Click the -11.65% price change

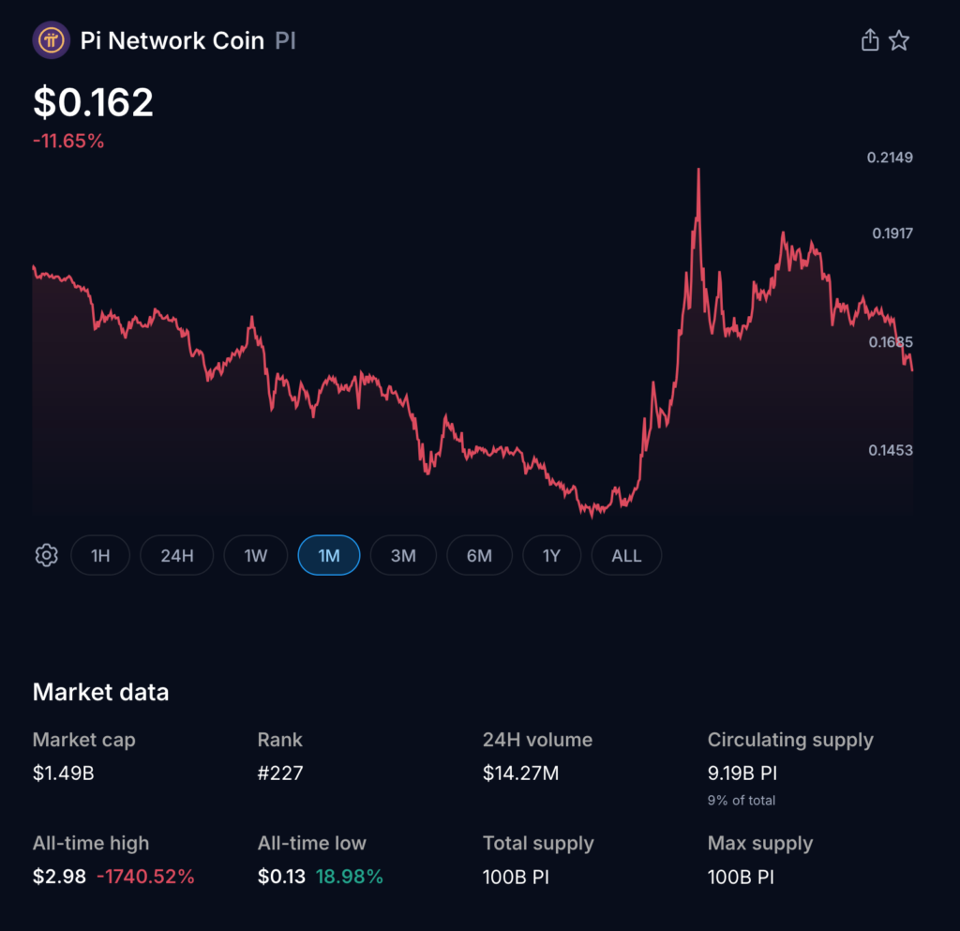point(68,143)
